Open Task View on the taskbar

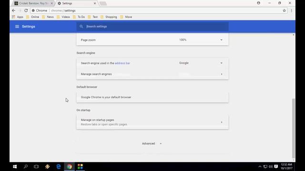tap(36, 167)
